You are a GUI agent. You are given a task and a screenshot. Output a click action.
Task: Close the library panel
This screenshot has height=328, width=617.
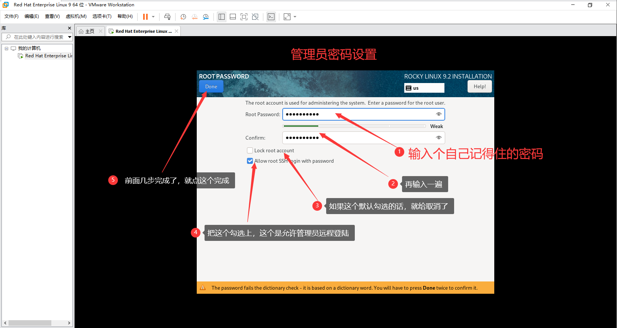(69, 28)
